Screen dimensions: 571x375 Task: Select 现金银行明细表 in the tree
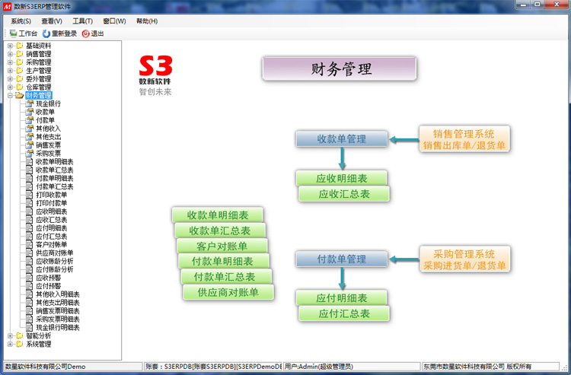click(x=58, y=328)
